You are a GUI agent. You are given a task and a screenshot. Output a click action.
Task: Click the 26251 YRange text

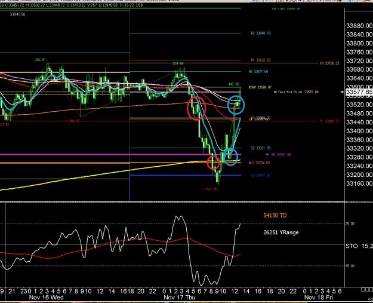click(x=281, y=232)
